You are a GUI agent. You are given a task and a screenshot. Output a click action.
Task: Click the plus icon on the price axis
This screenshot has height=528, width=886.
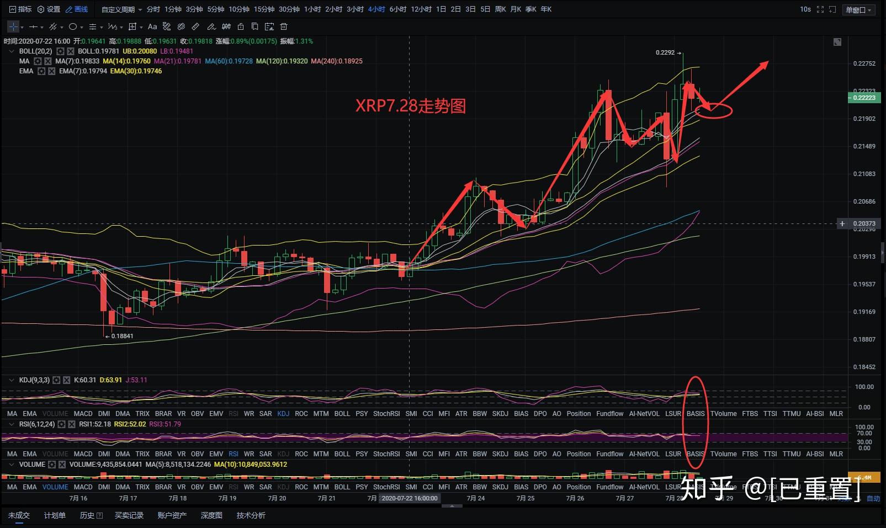(x=842, y=223)
